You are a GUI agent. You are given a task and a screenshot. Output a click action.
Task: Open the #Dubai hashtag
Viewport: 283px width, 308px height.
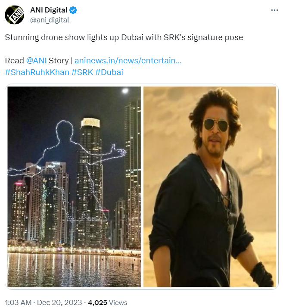pos(109,72)
